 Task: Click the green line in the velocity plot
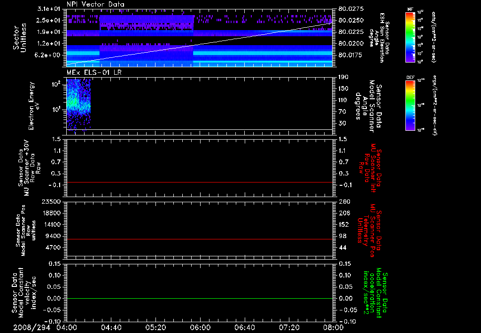click(200, 298)
